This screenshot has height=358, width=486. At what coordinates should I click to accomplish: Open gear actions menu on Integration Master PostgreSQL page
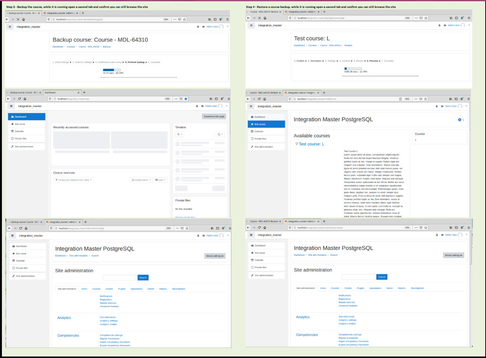pos(461,120)
